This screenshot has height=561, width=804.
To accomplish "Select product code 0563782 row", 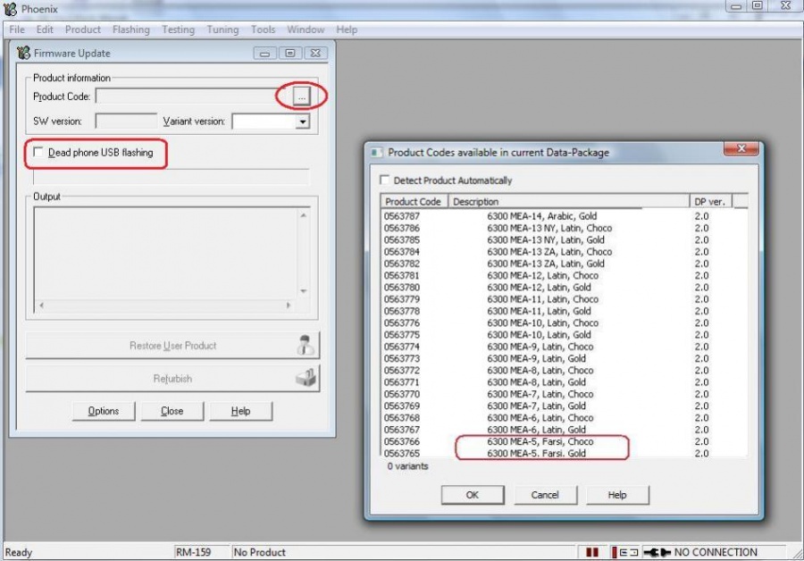I will (x=564, y=263).
